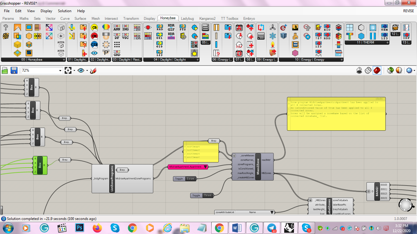Click the IDF export icon
Viewport: 417px width, 234px height.
[406, 36]
